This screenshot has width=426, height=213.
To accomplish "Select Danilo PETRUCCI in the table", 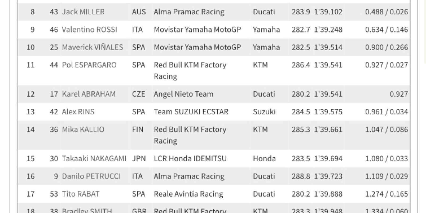I will click(91, 176).
